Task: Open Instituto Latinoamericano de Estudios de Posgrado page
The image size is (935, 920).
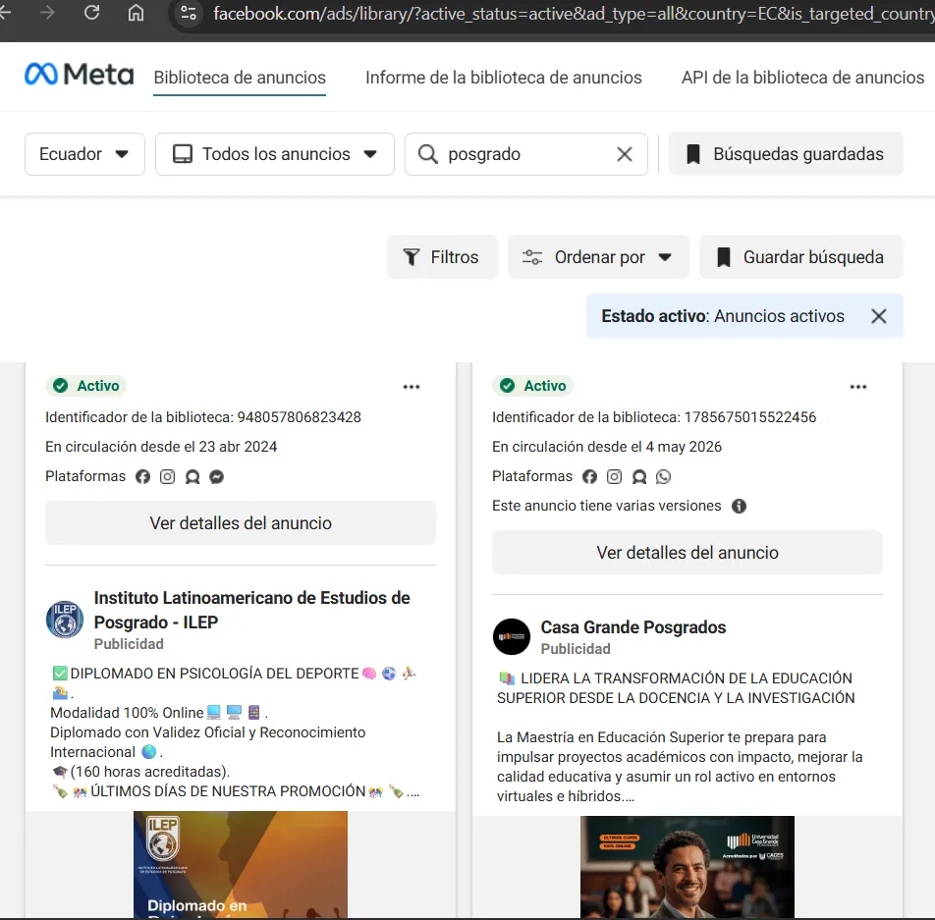Action: (x=252, y=610)
